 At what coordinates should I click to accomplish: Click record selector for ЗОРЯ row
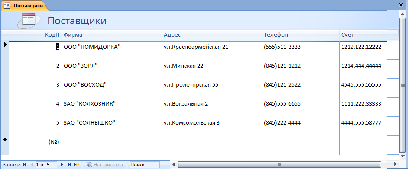[5, 69]
